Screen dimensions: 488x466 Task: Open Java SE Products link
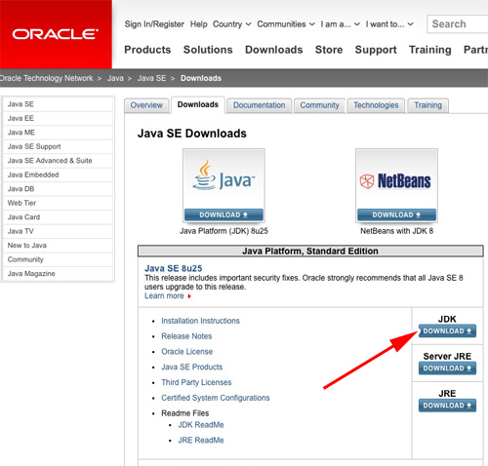192,367
